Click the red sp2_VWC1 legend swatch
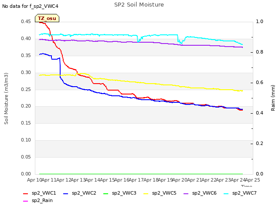The image size is (279, 209). (26, 193)
